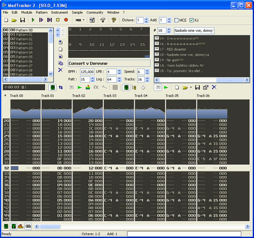
Task: Select Pattern 03 in the pattern list
Action: click(24, 44)
